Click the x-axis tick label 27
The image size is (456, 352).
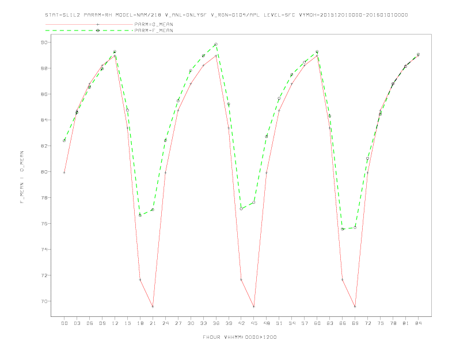tap(178, 323)
